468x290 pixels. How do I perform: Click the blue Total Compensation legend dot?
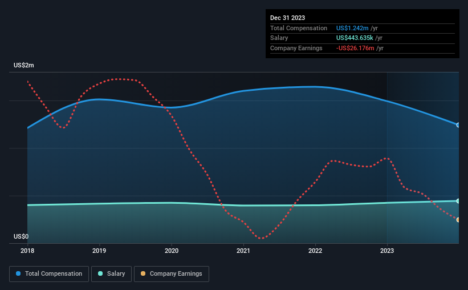[18, 273]
